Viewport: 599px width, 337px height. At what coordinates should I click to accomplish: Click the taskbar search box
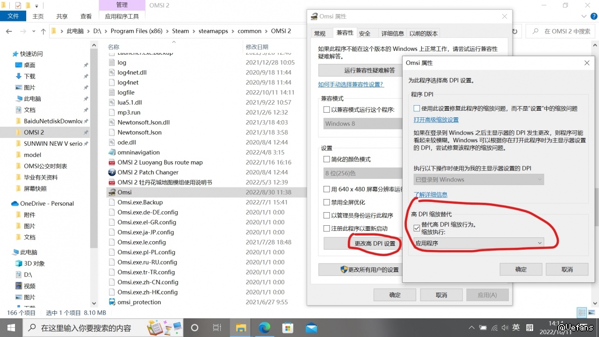102,328
